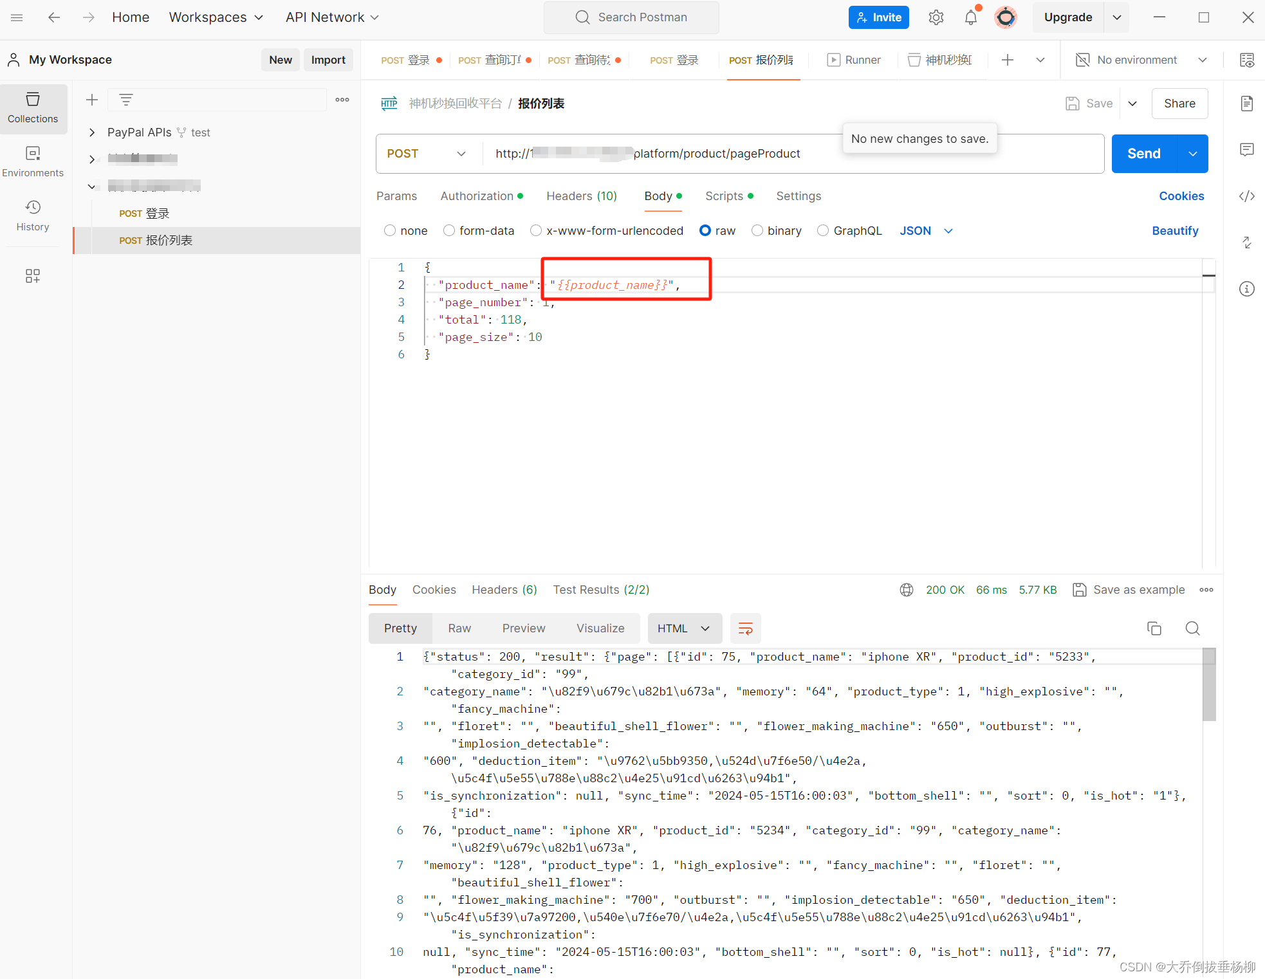
Task: Open the settings gear icon
Action: pos(936,18)
